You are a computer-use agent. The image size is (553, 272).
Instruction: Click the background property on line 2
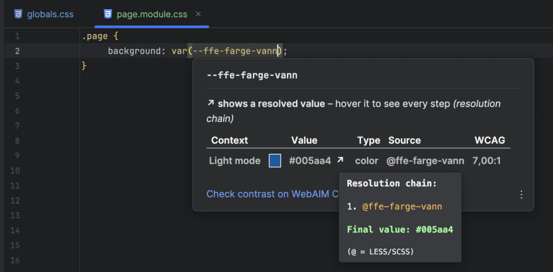(134, 51)
